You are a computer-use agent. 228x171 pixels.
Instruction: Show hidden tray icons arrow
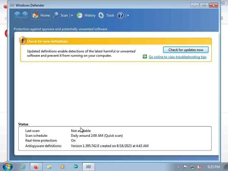179,167
